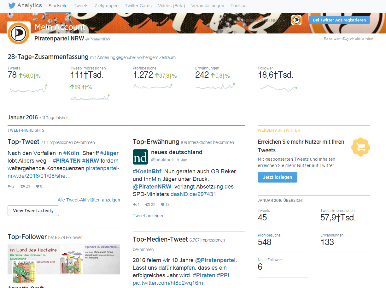Click the 133 Erwähnungen value
This screenshot has height=288, width=386.
[x=327, y=242]
